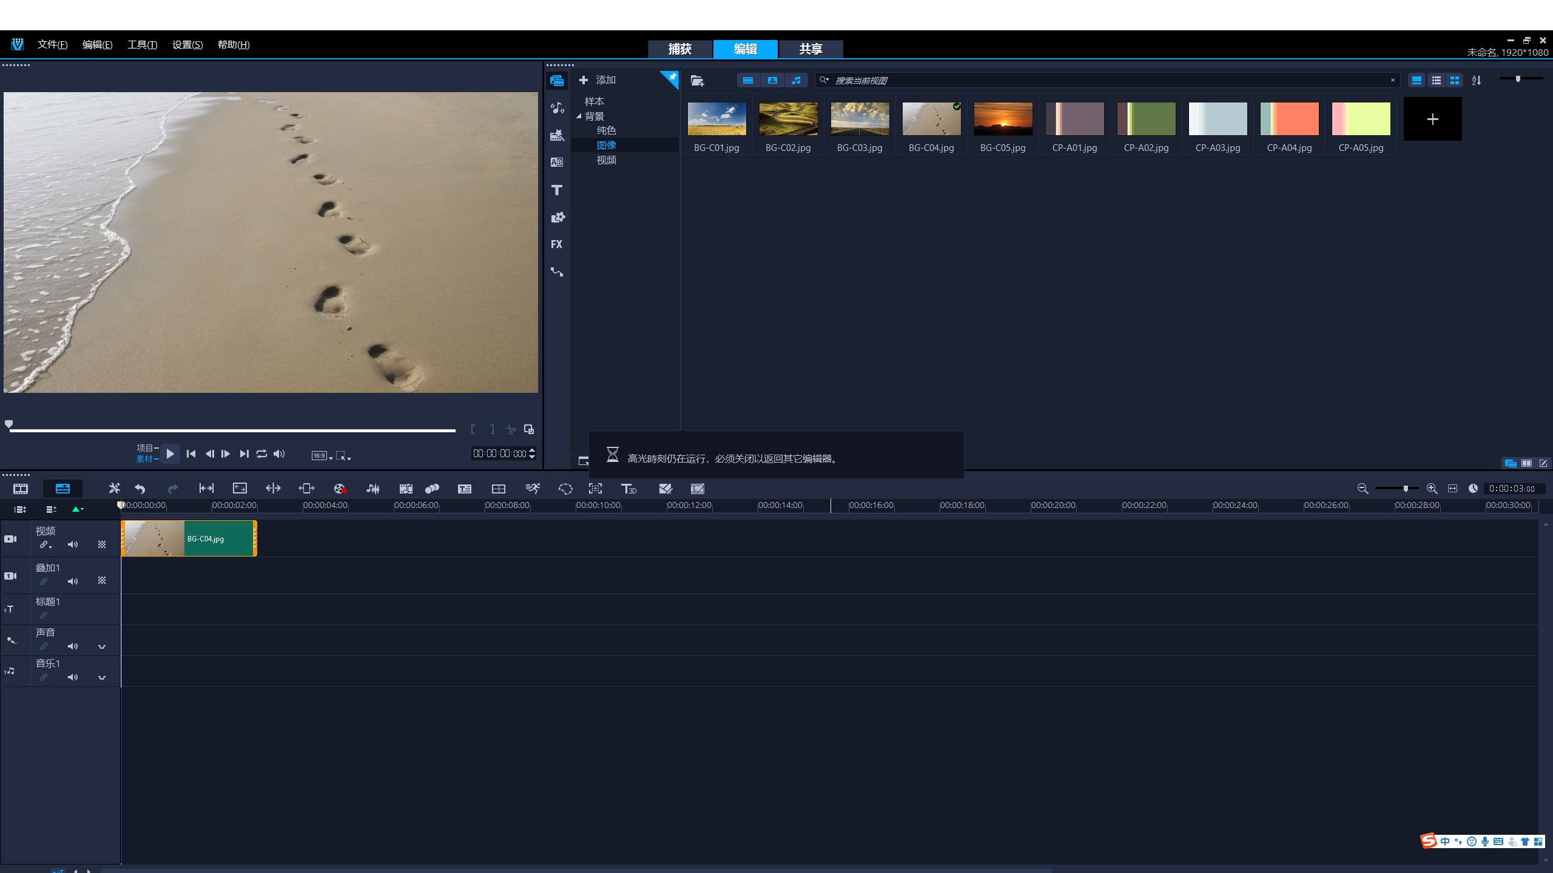The height and width of the screenshot is (873, 1553).
Task: Switch to Storyboard view in the timeline toolbar
Action: 21,489
